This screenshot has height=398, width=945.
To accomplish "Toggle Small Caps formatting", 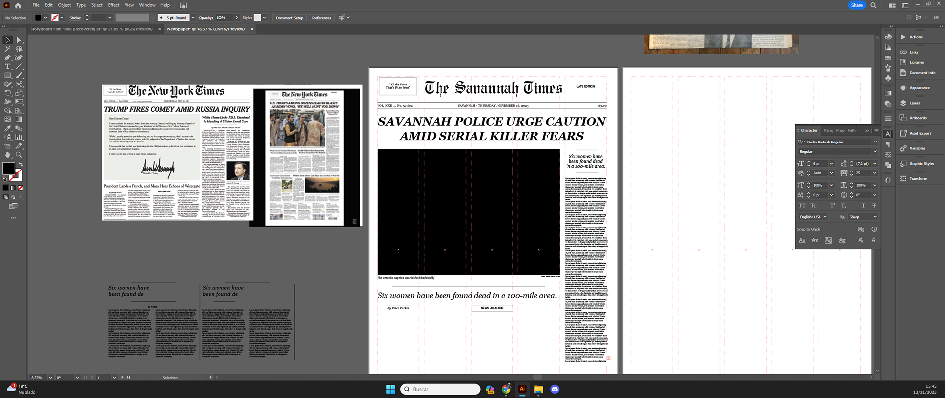I will [x=814, y=206].
